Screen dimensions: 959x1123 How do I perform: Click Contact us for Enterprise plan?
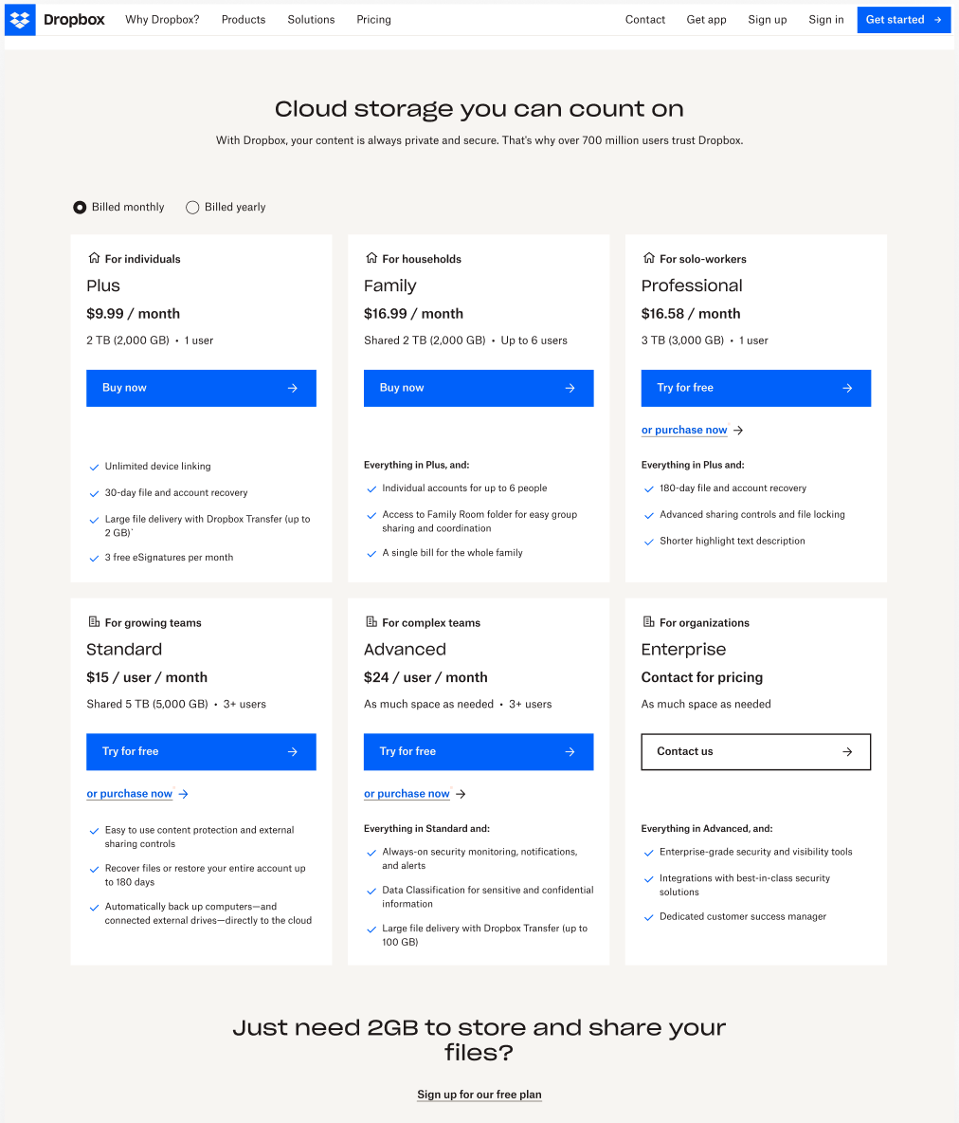point(756,752)
